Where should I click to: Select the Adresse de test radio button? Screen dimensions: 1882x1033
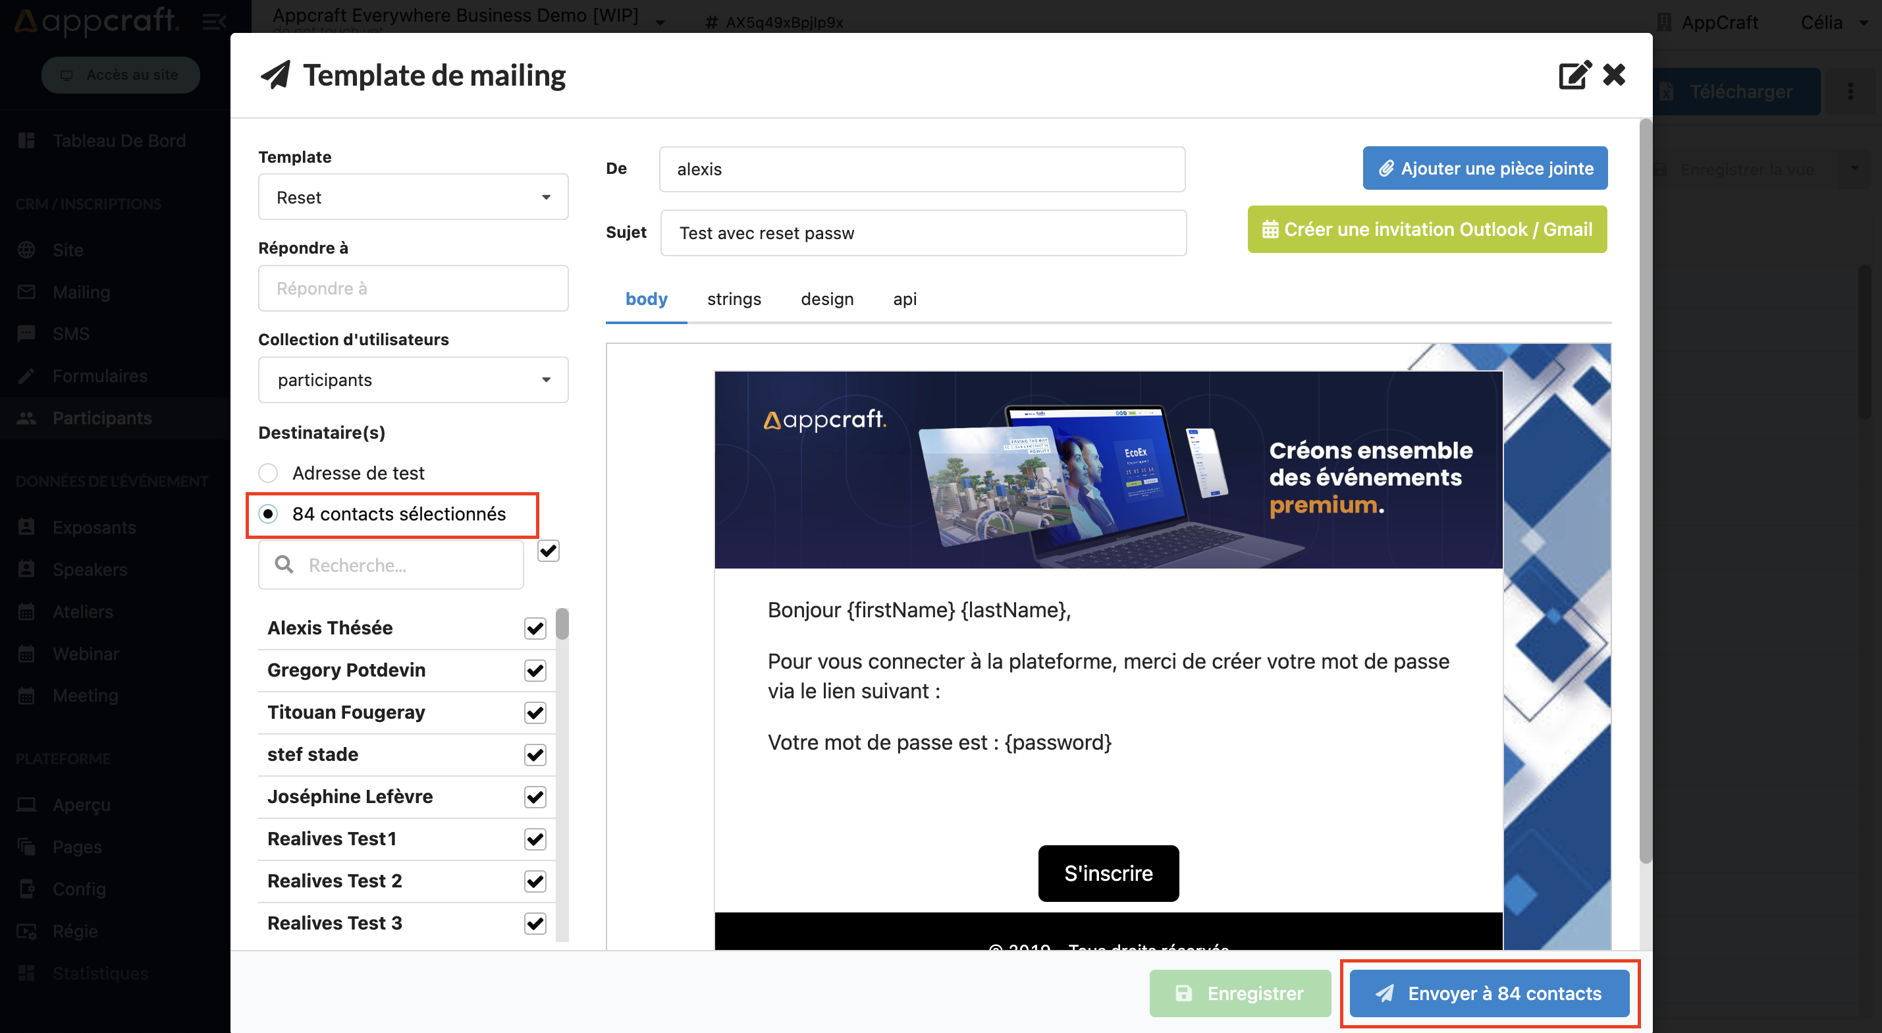(x=268, y=473)
